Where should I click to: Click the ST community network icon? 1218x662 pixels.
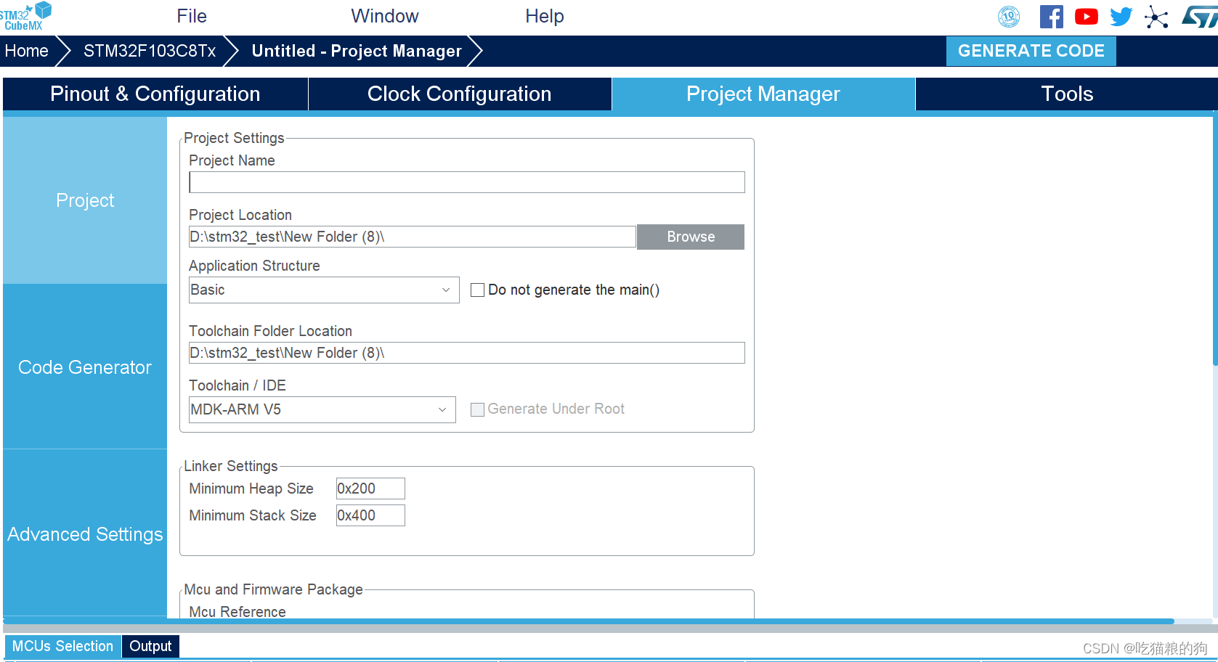1156,17
